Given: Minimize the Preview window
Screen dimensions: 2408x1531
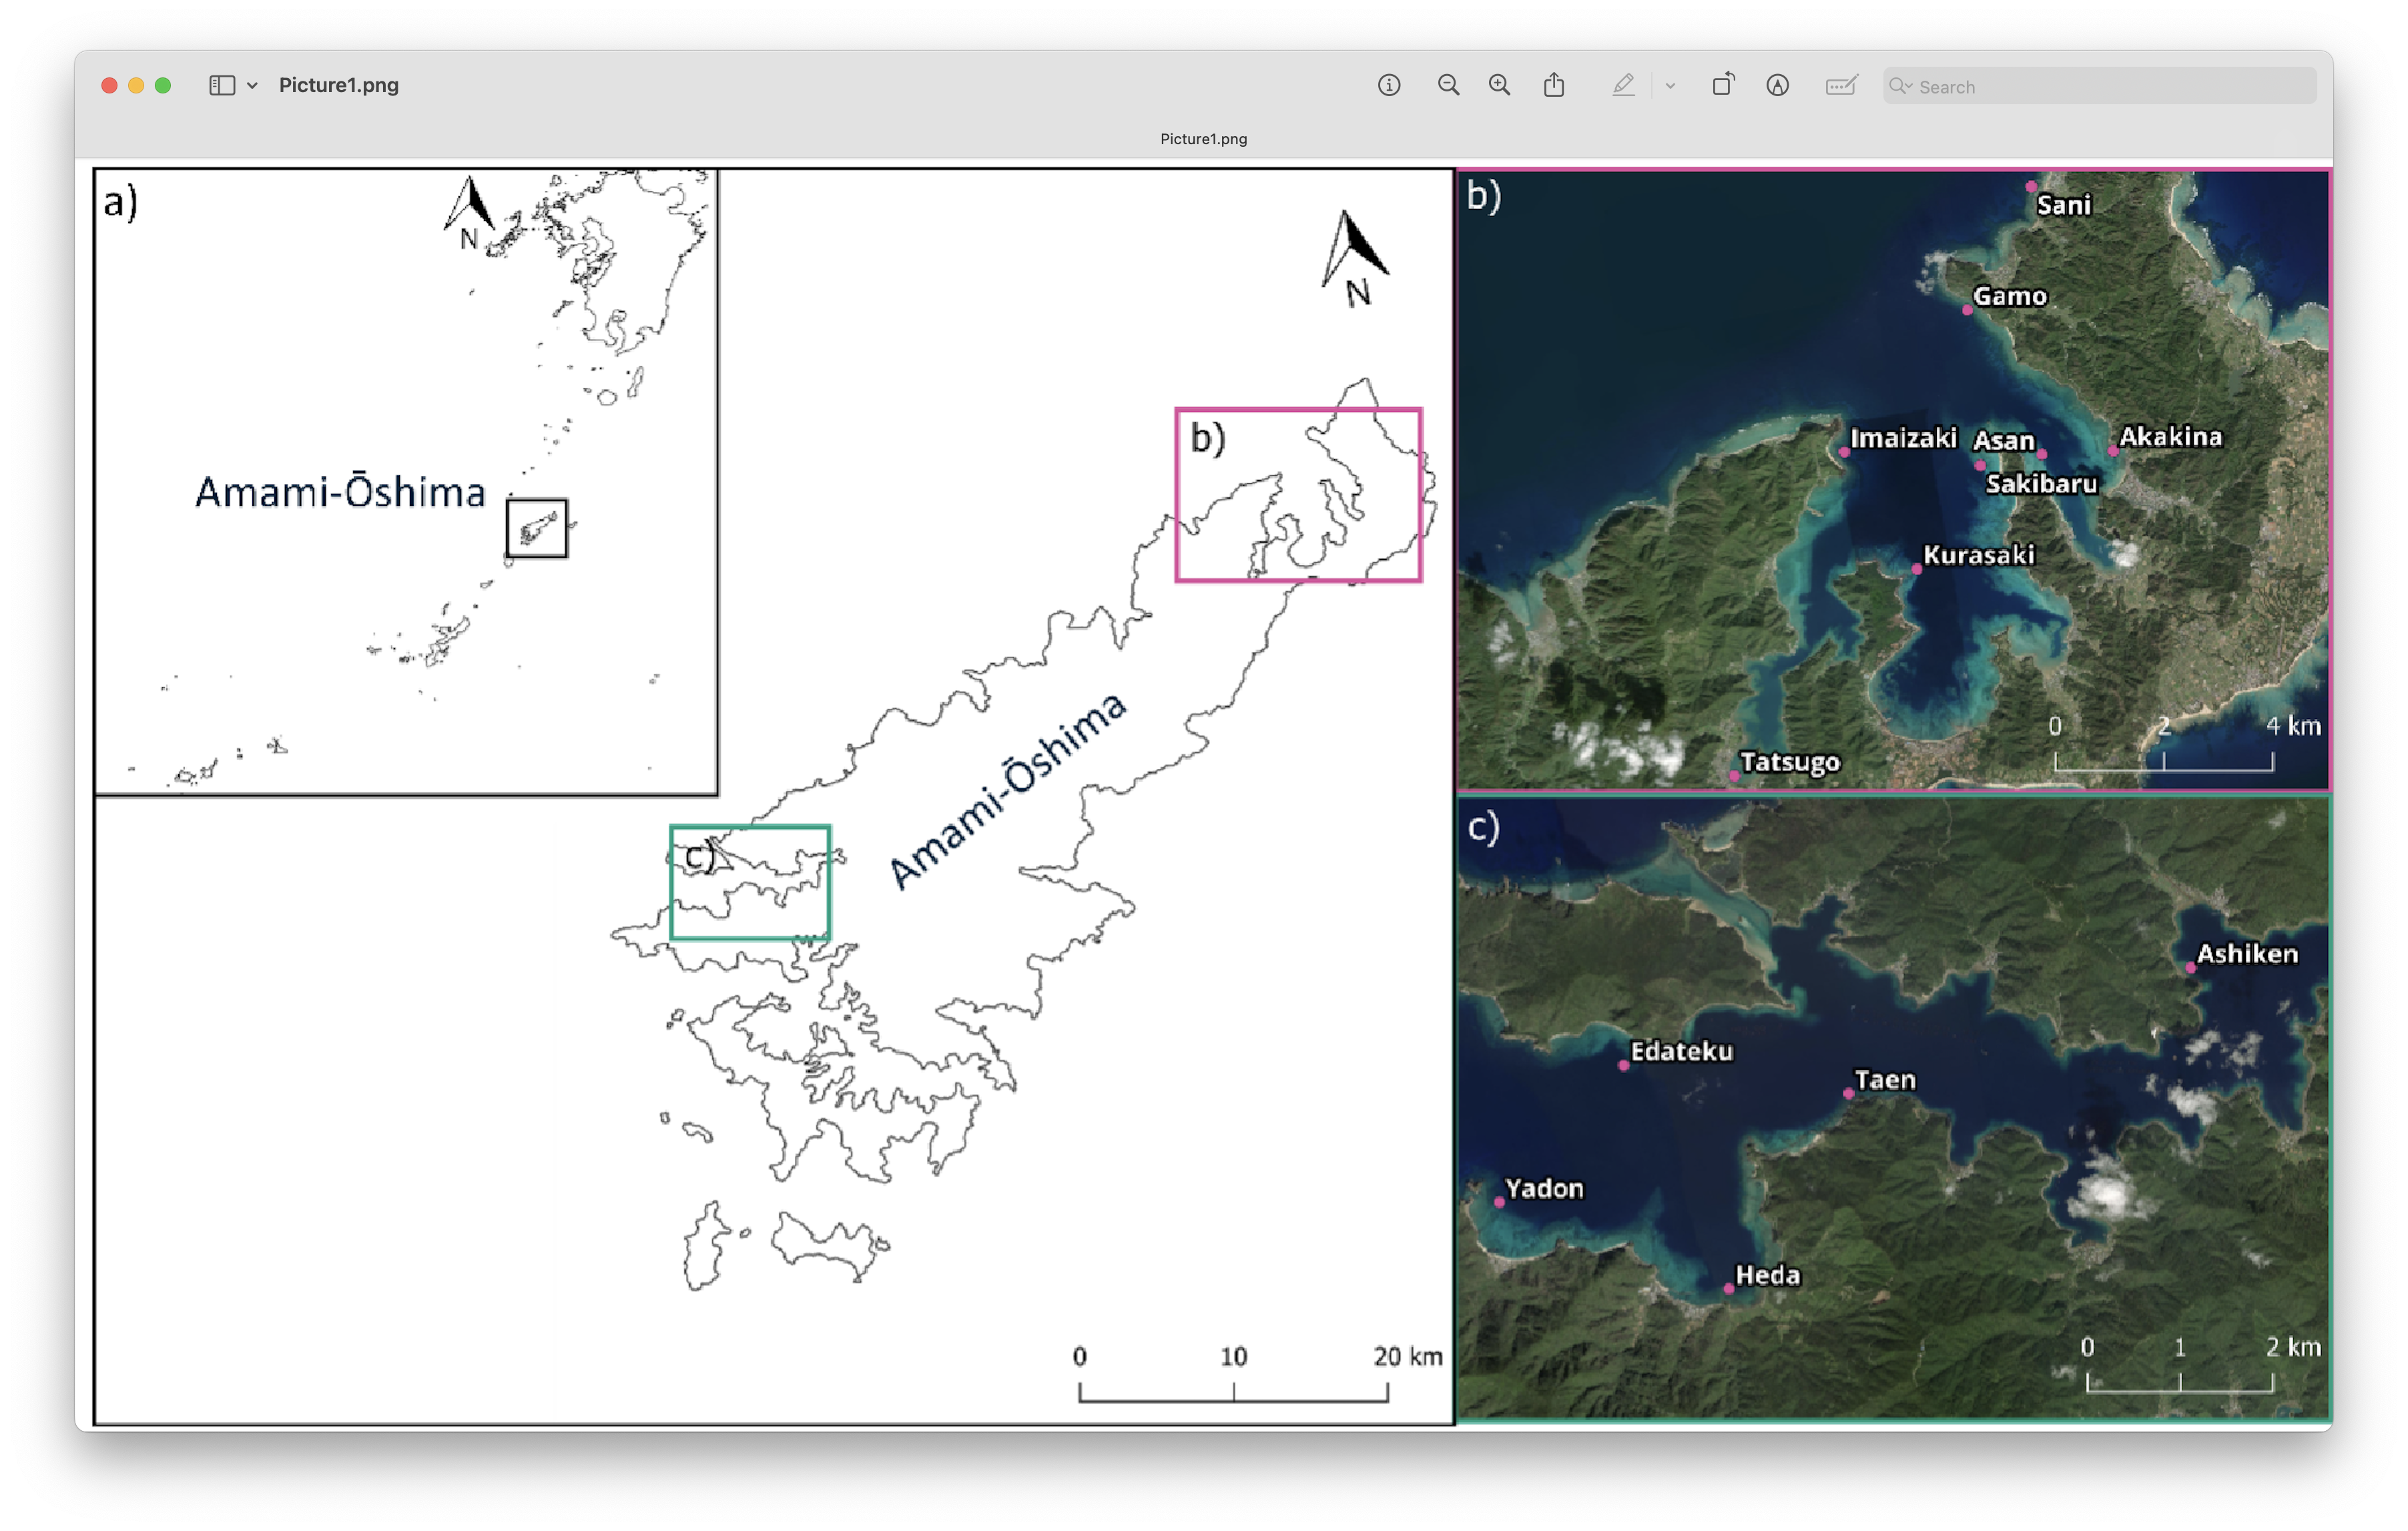Looking at the screenshot, I should click(137, 86).
